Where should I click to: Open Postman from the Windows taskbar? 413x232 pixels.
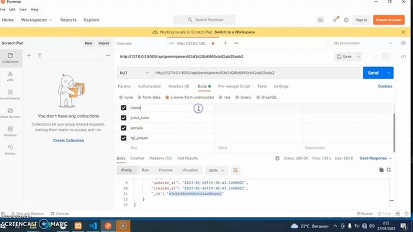[x=108, y=226]
